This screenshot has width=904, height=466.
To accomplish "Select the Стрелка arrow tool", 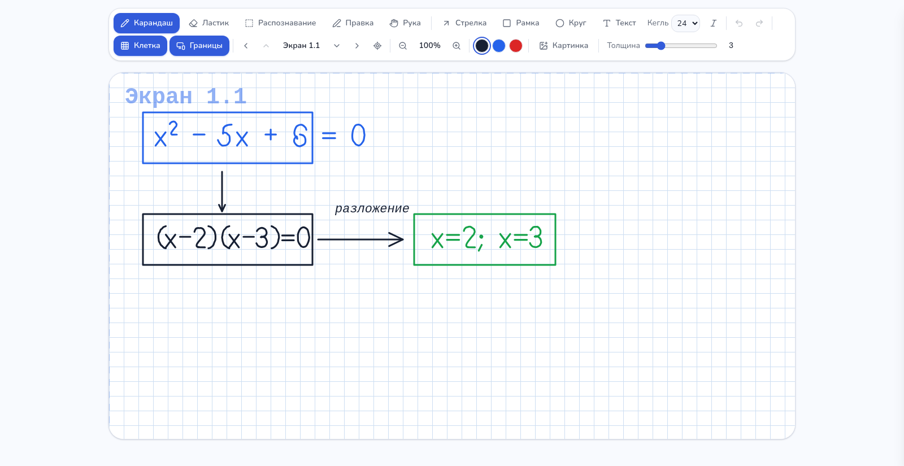I will click(x=464, y=23).
